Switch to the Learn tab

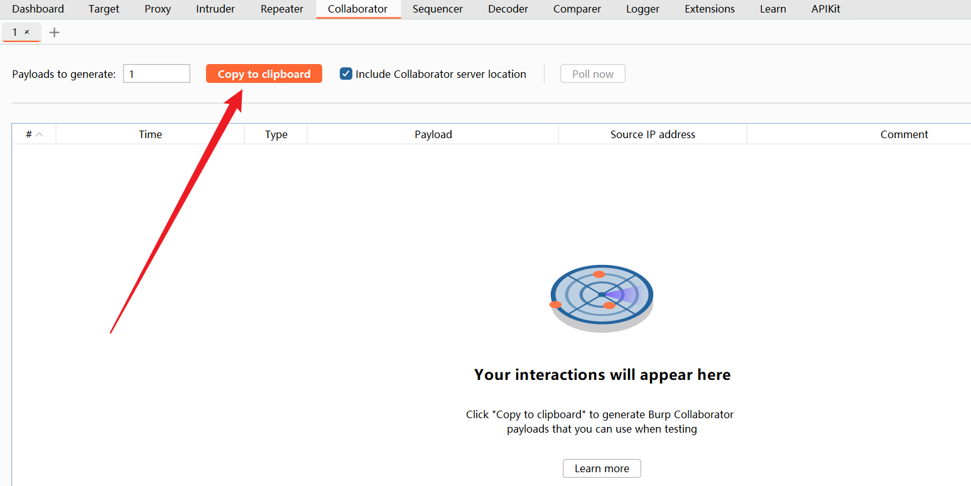click(773, 9)
